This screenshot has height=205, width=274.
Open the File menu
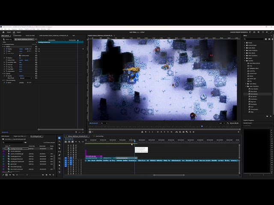(2, 29)
